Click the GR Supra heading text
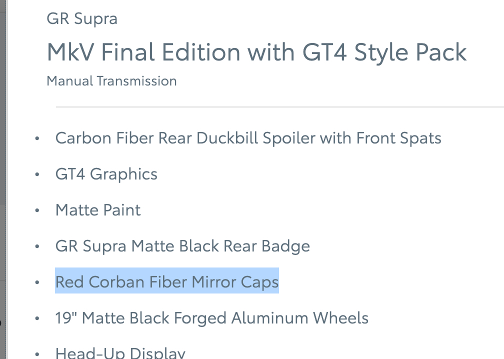The image size is (504, 359). pos(82,19)
